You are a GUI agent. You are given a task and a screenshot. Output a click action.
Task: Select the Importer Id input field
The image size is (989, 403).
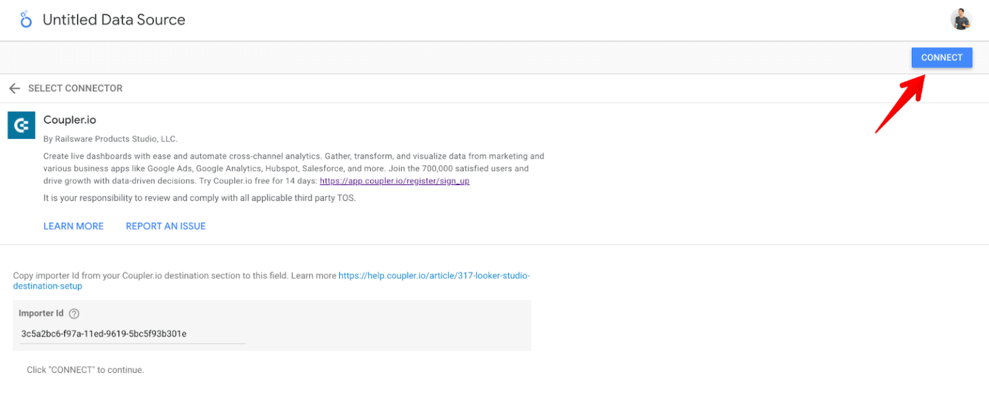[x=129, y=334]
